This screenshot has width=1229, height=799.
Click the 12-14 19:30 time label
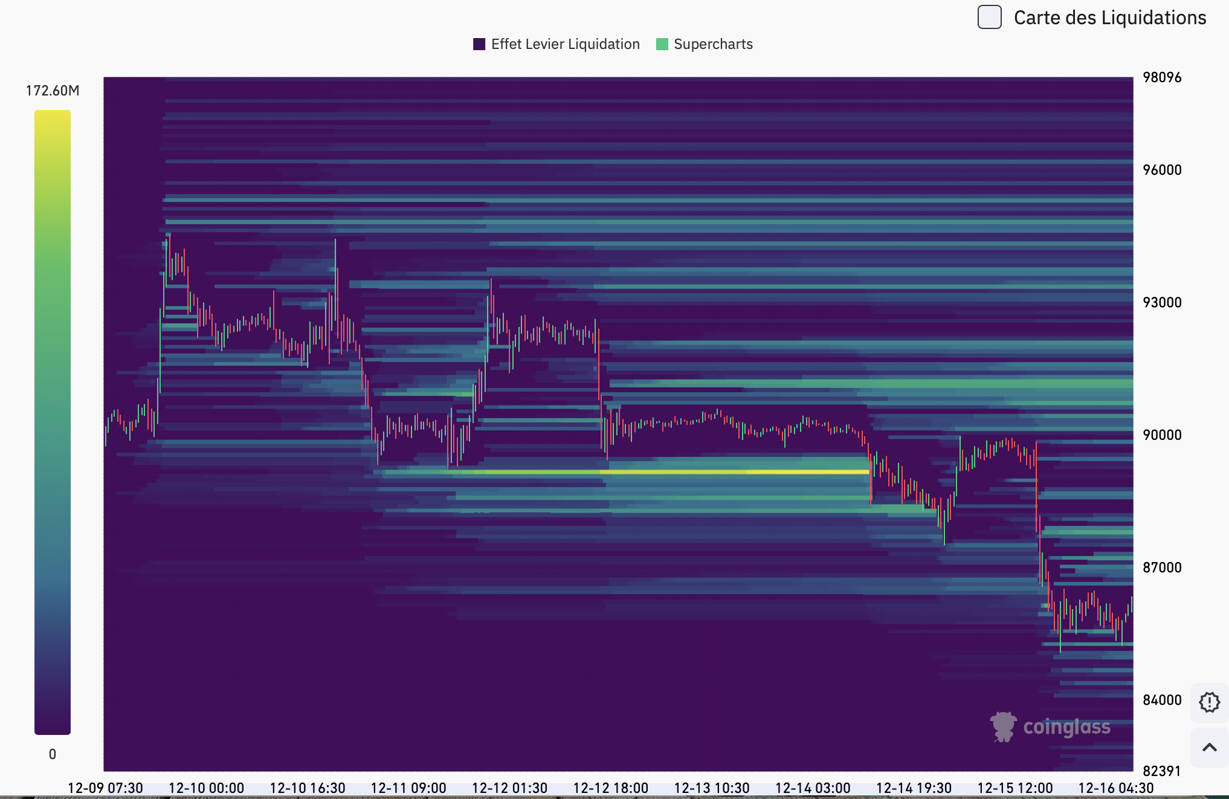(x=914, y=788)
